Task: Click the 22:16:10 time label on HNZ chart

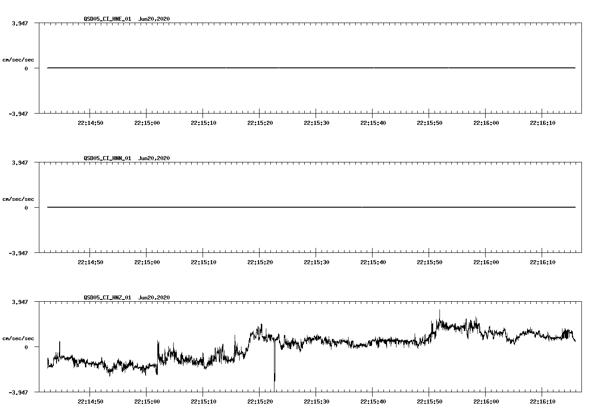Action: pos(543,402)
